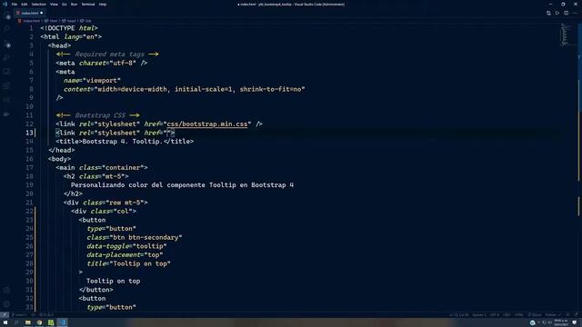The height and width of the screenshot is (327, 582).
Task: Open the Edit menu
Action: 25,5
